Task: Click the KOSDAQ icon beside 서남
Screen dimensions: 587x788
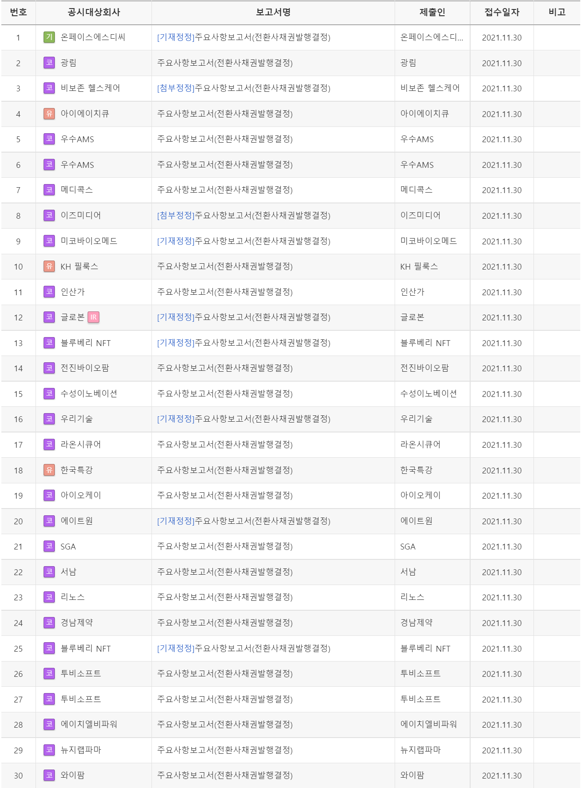Action: coord(49,572)
